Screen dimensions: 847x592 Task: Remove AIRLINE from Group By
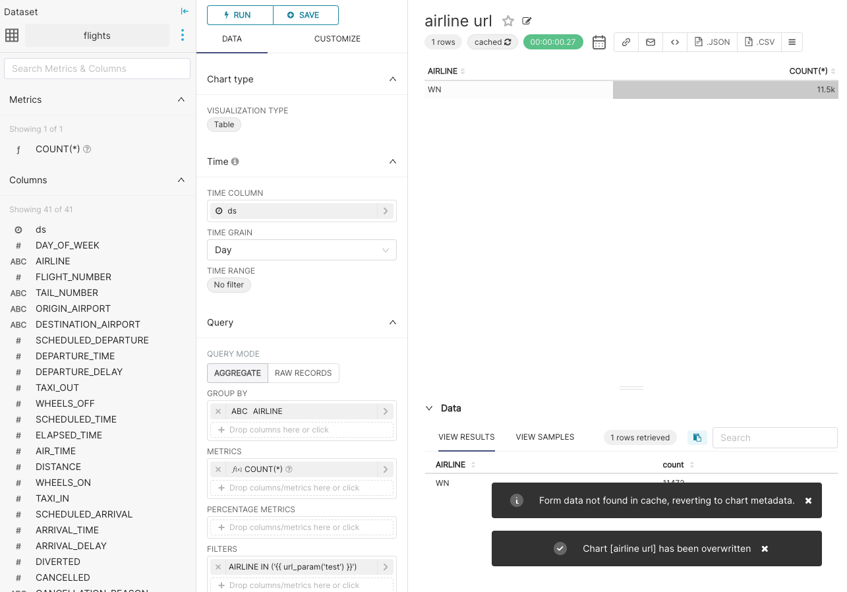tap(218, 411)
